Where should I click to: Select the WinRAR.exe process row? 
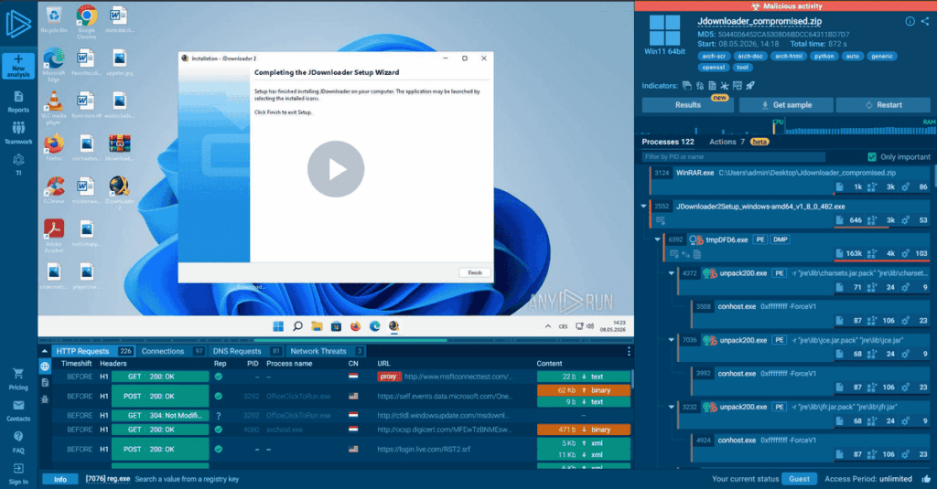coord(790,180)
